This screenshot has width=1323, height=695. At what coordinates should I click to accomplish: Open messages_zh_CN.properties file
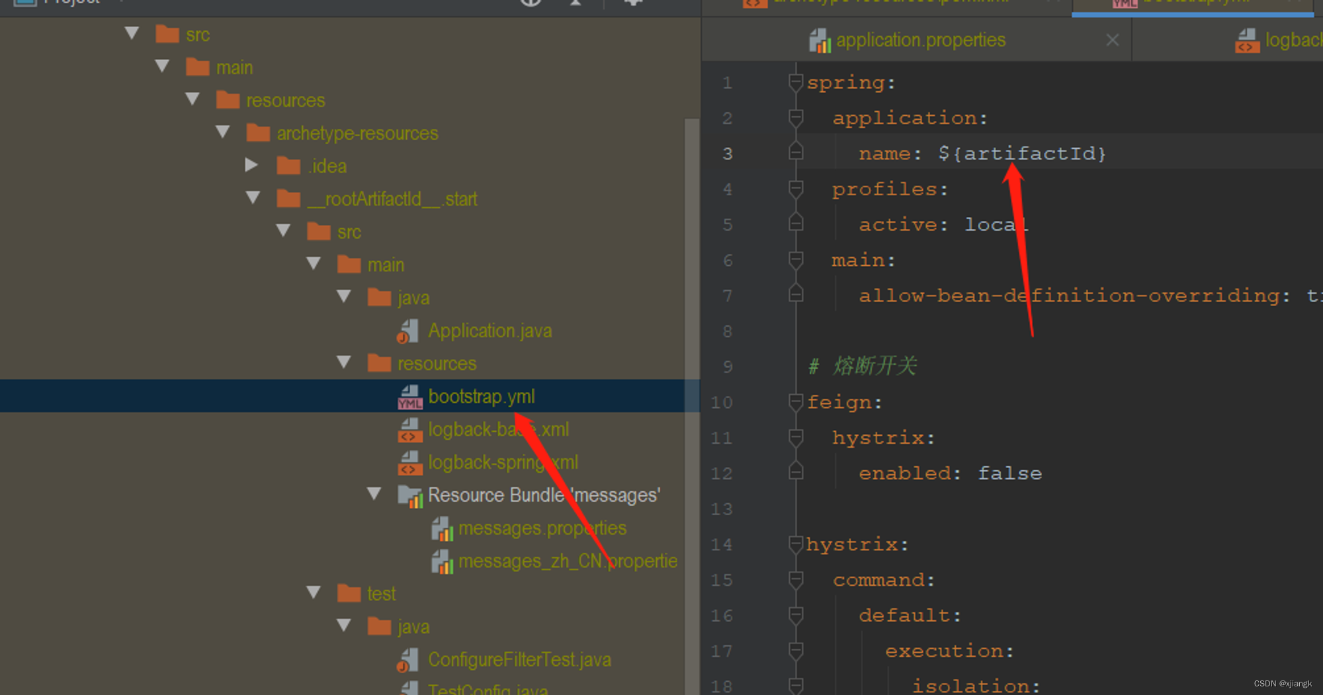pos(568,561)
